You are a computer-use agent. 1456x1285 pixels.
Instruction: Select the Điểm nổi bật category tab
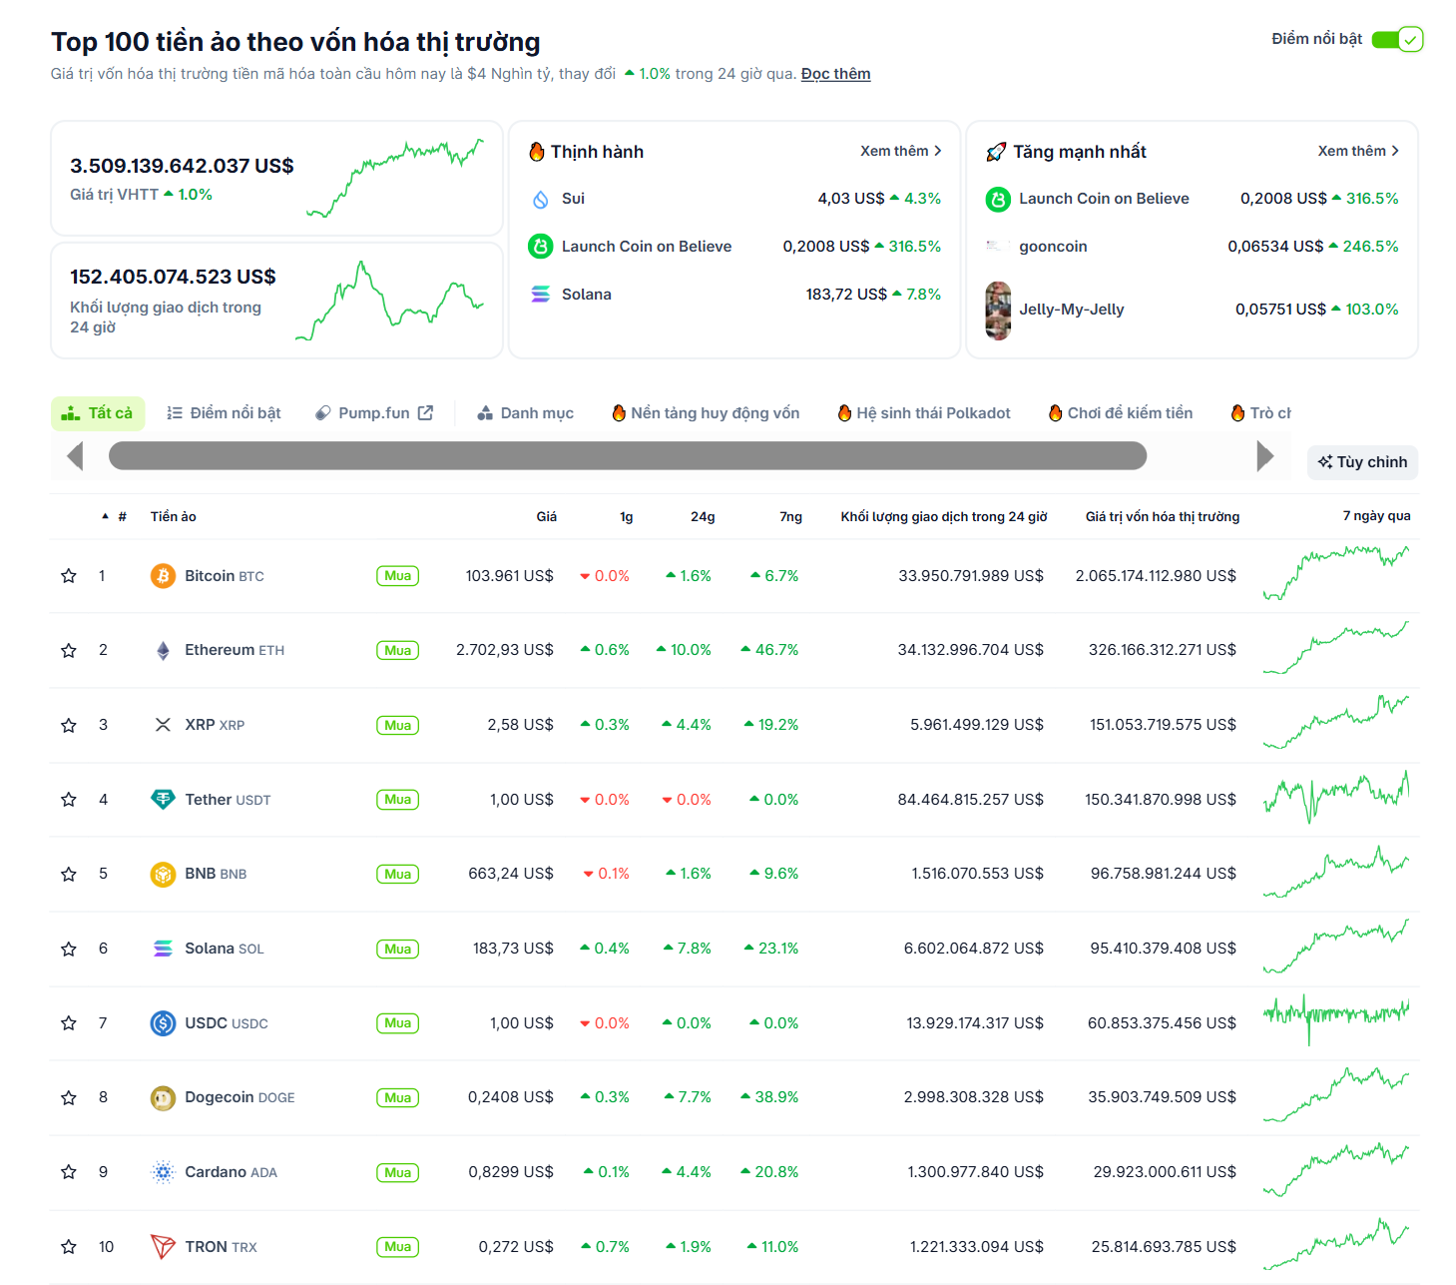point(224,413)
